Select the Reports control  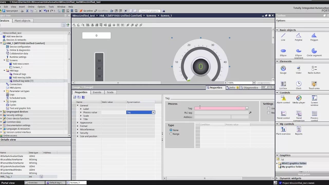[x=298, y=131]
